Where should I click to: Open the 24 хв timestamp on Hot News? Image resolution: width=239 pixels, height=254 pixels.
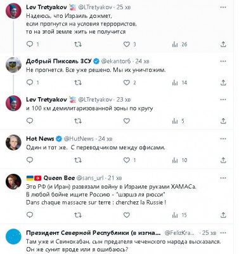pyautogui.click(x=105, y=139)
